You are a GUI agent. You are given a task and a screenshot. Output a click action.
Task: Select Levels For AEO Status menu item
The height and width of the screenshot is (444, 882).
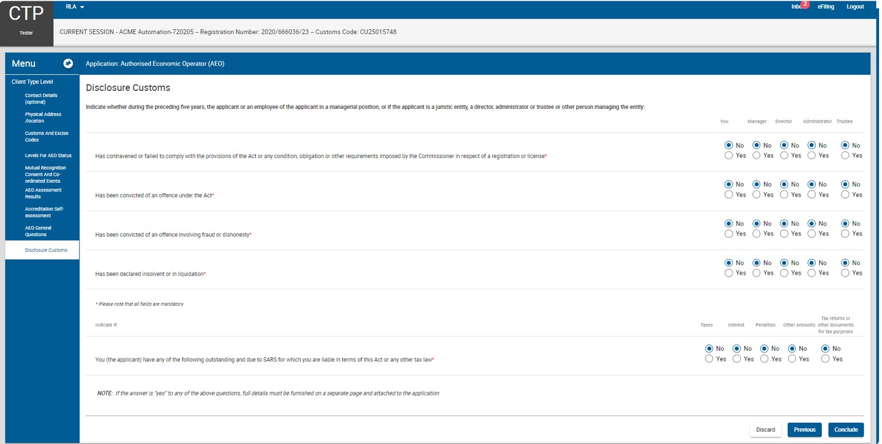click(x=48, y=155)
